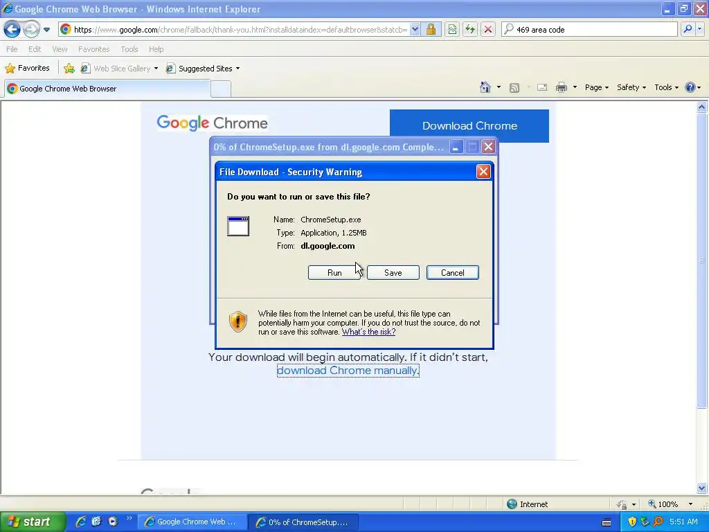Click Run in the security warning
Screen dimensions: 709x532
334,273
